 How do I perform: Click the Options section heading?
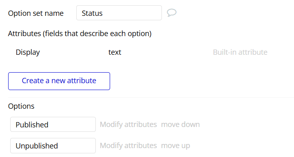21,106
